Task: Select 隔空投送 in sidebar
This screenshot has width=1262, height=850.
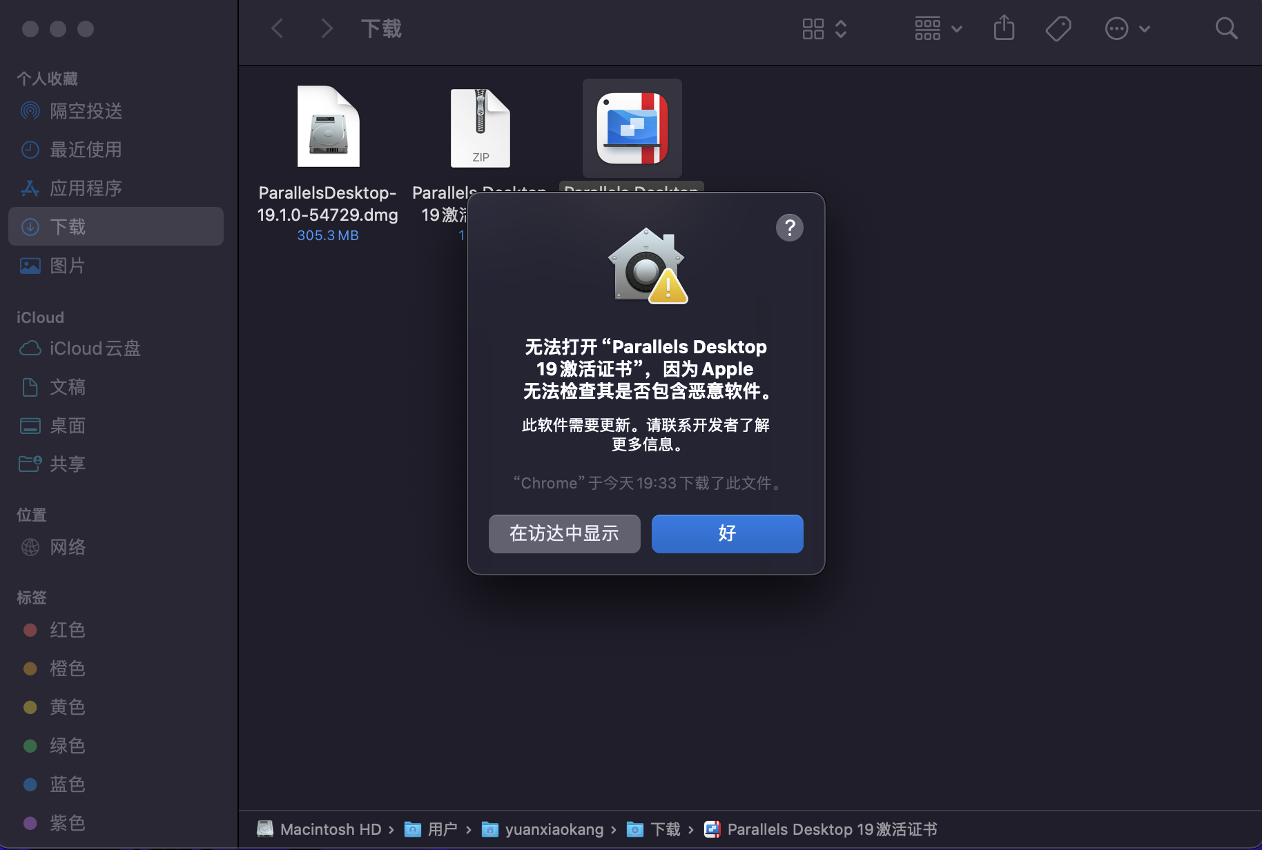Action: [x=116, y=110]
